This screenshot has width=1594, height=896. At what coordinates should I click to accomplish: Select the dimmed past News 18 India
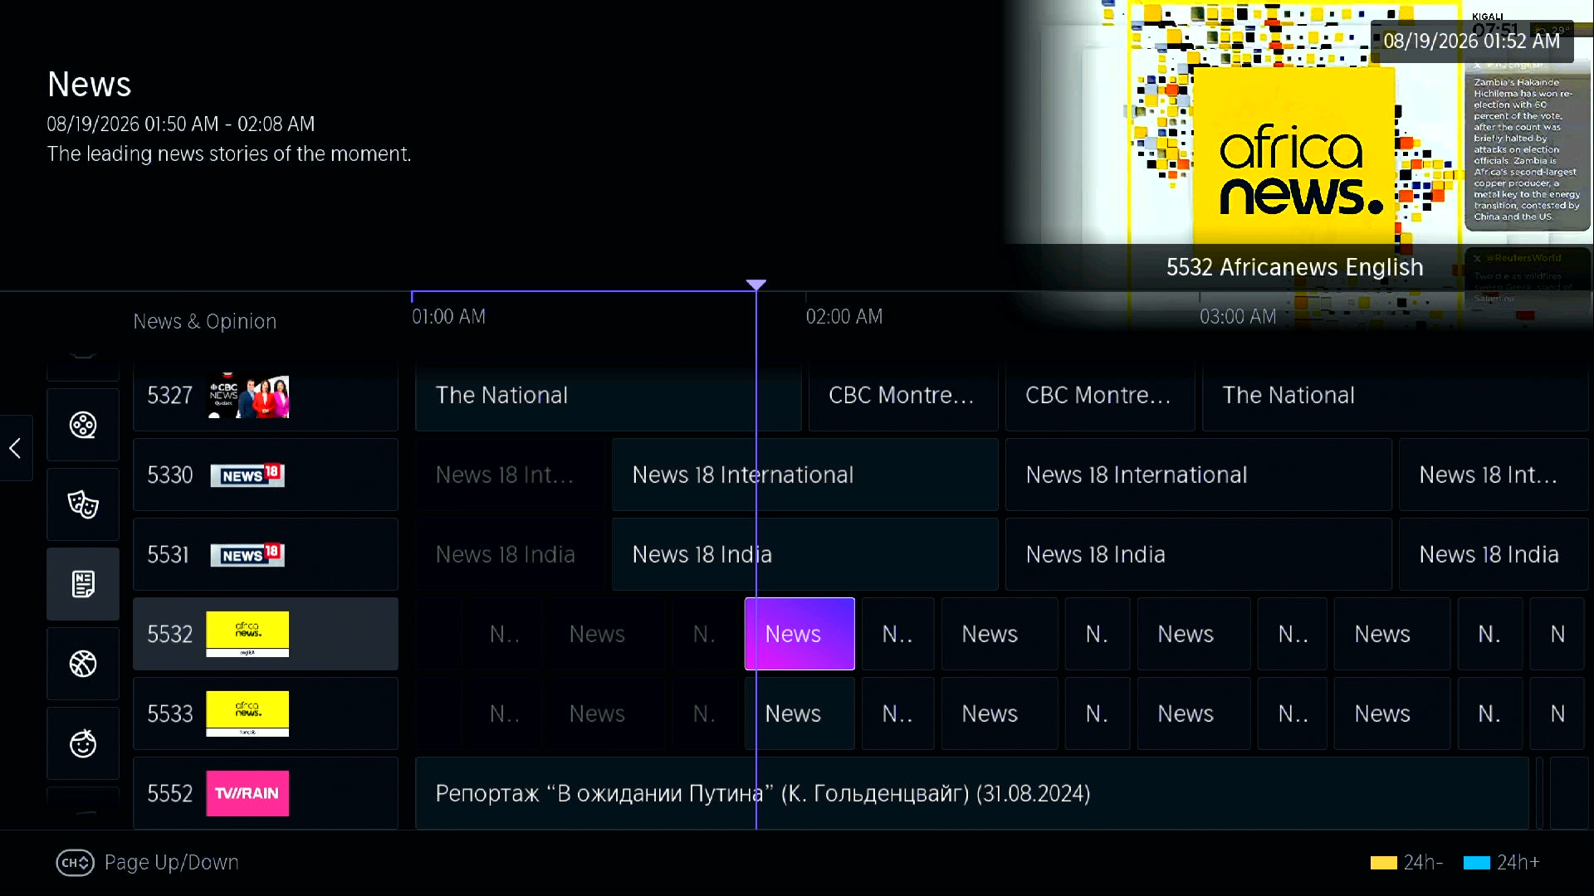tap(511, 554)
